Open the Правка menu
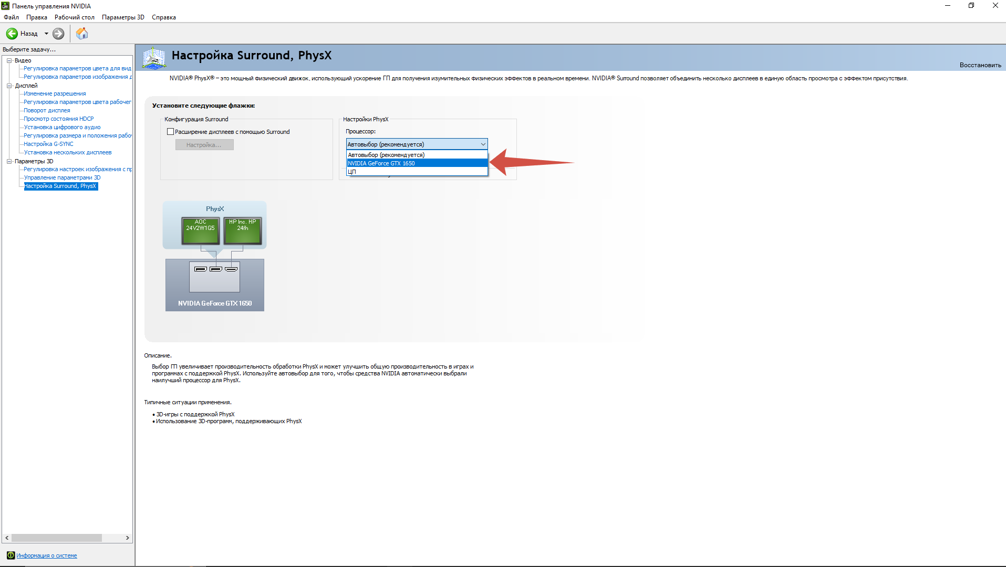The image size is (1006, 567). click(x=37, y=17)
